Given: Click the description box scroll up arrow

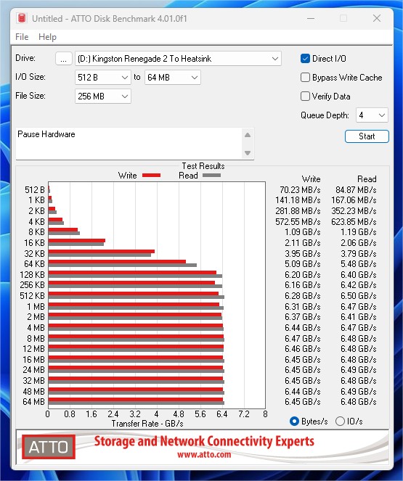Looking at the screenshot, I should click(248, 135).
